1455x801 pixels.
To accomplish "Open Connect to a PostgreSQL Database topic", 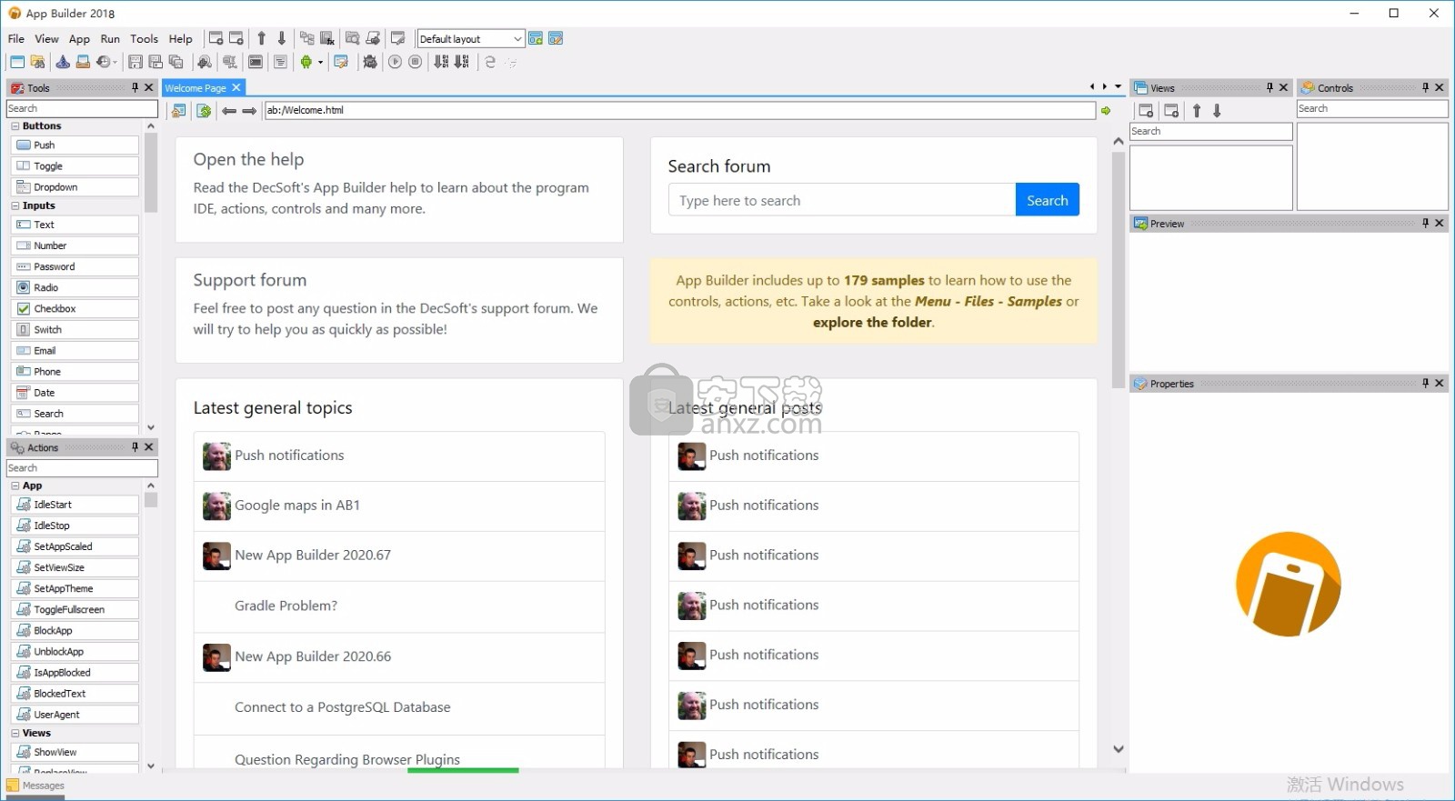I will (342, 707).
